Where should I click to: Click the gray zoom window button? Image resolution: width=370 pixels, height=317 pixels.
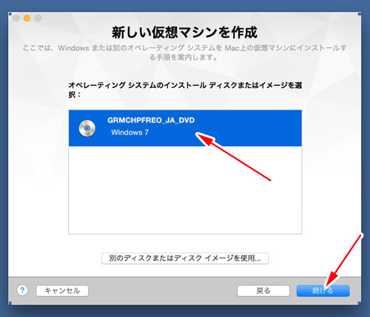click(38, 18)
